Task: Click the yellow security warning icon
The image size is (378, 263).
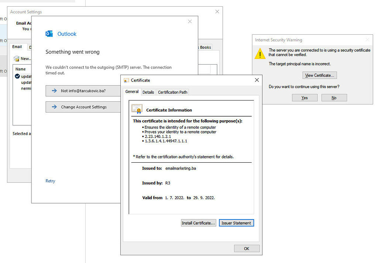Action: [x=260, y=54]
